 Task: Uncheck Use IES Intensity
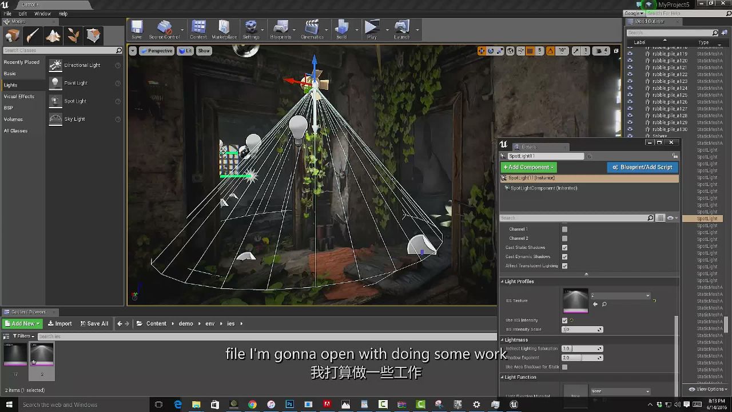coord(564,320)
